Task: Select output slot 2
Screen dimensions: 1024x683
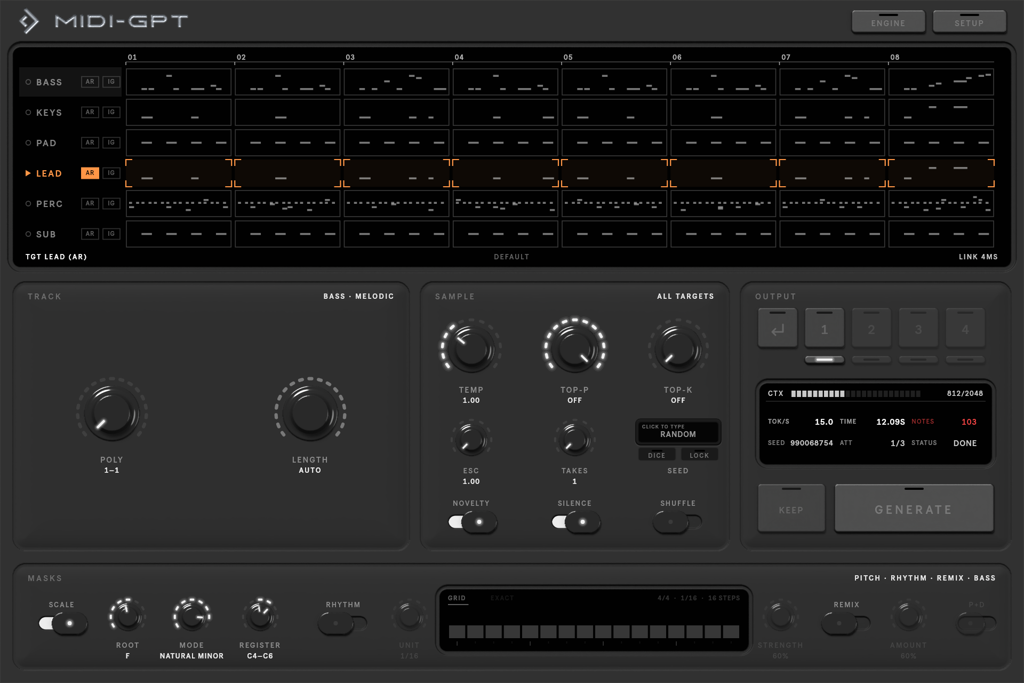Action: (871, 328)
